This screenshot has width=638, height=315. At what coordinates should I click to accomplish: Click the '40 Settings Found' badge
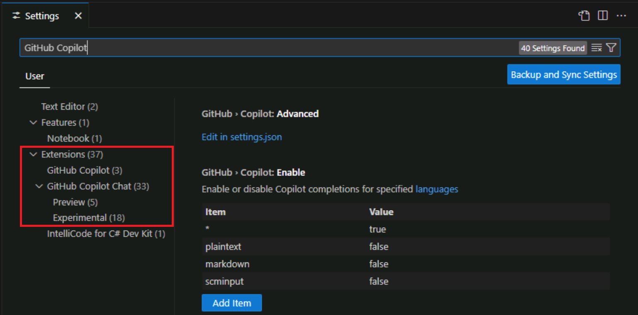553,48
